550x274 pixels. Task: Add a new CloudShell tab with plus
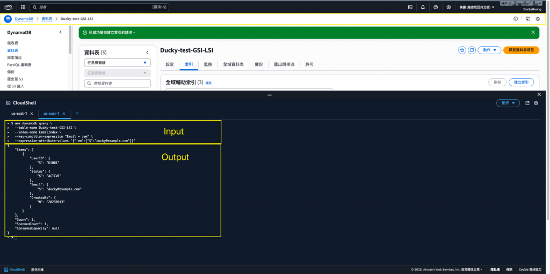pos(77,113)
